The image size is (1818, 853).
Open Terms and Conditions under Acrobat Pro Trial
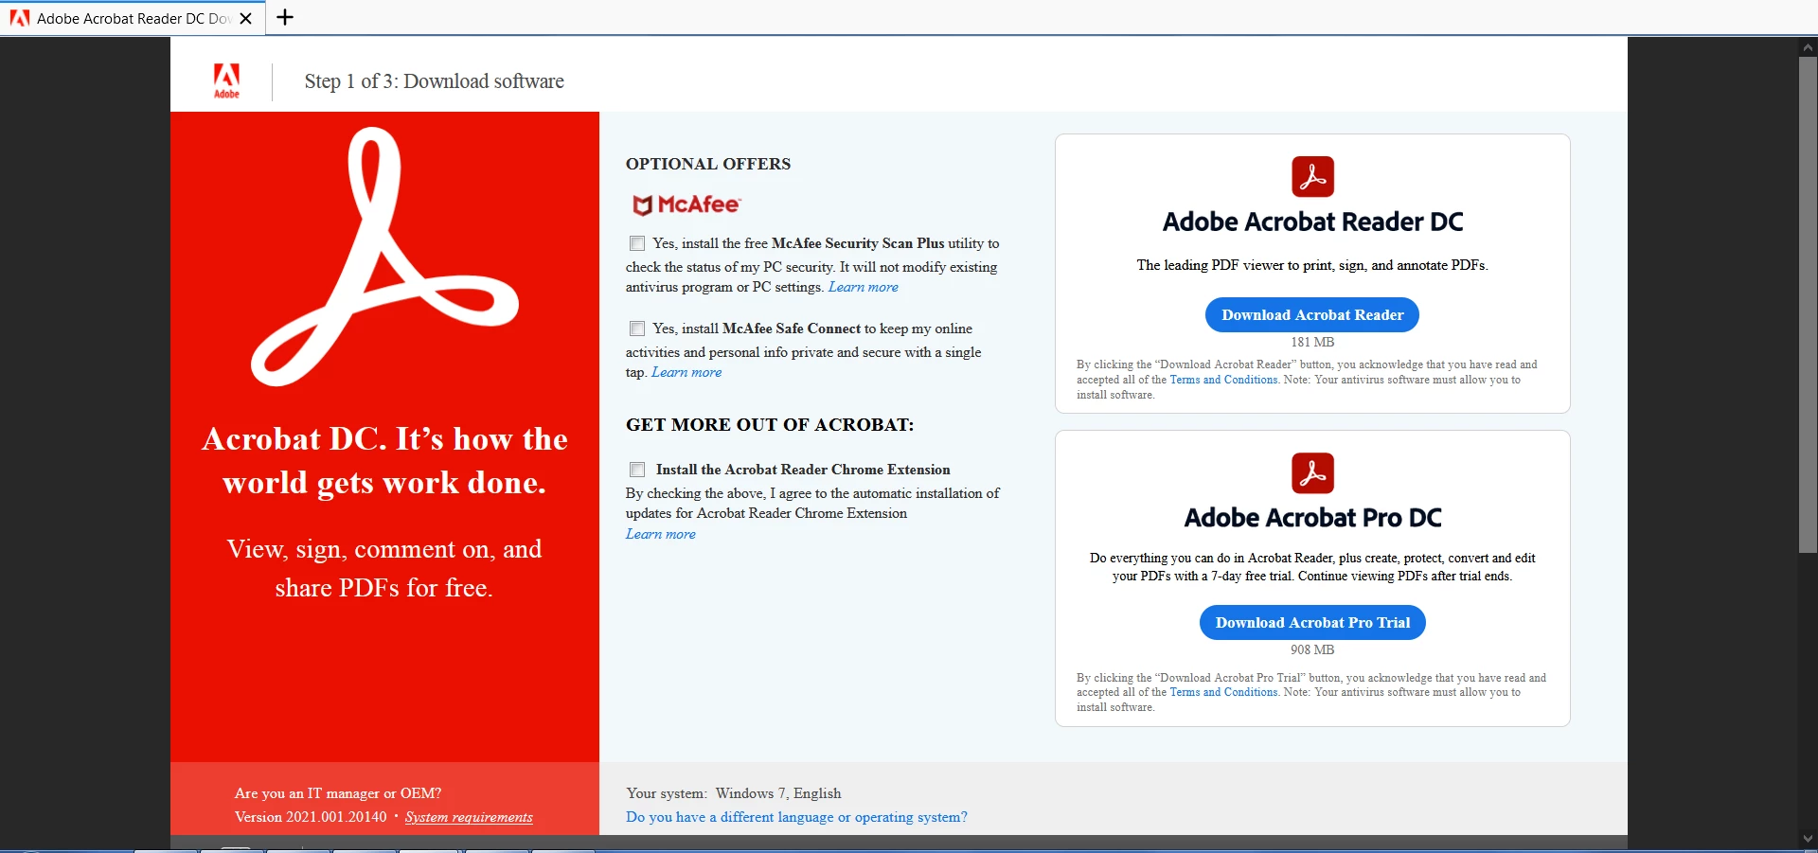click(1223, 692)
